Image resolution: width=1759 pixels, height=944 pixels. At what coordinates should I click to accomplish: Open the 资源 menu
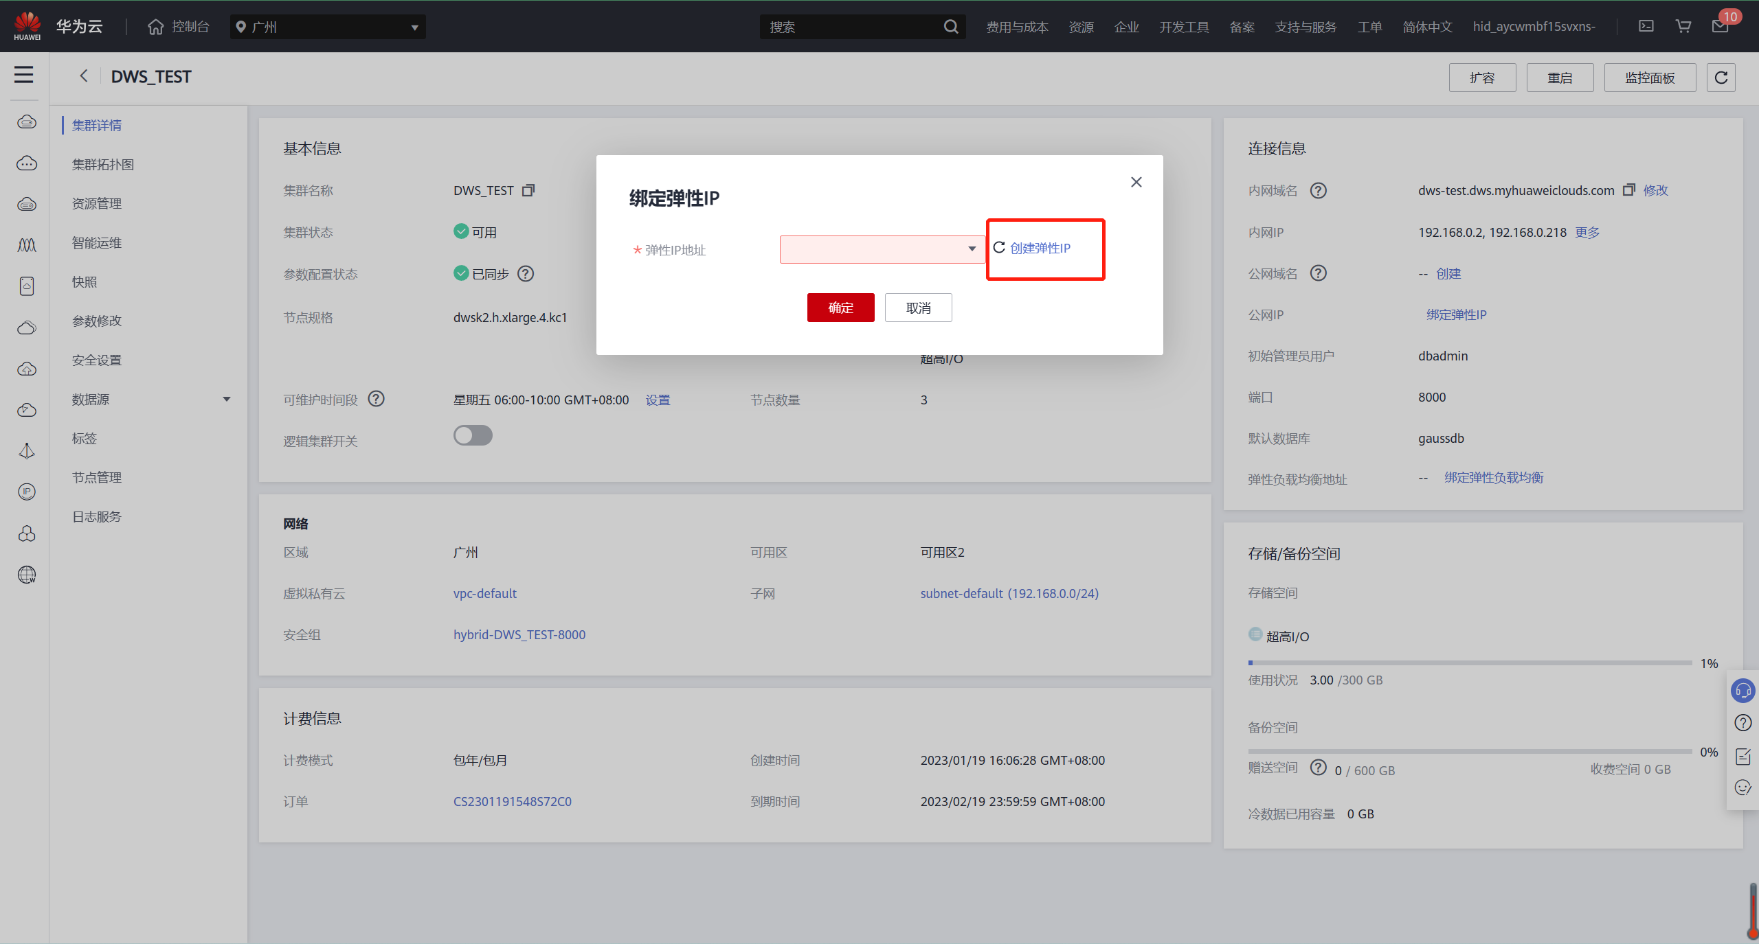(1082, 27)
